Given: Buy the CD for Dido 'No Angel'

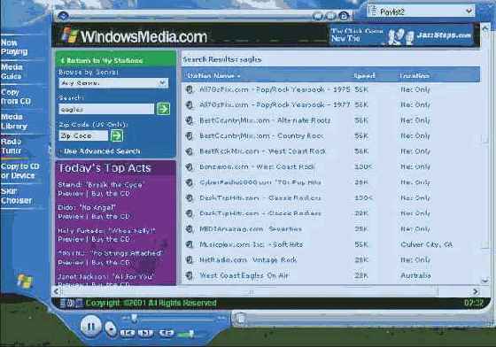Looking at the screenshot, I should coord(111,217).
